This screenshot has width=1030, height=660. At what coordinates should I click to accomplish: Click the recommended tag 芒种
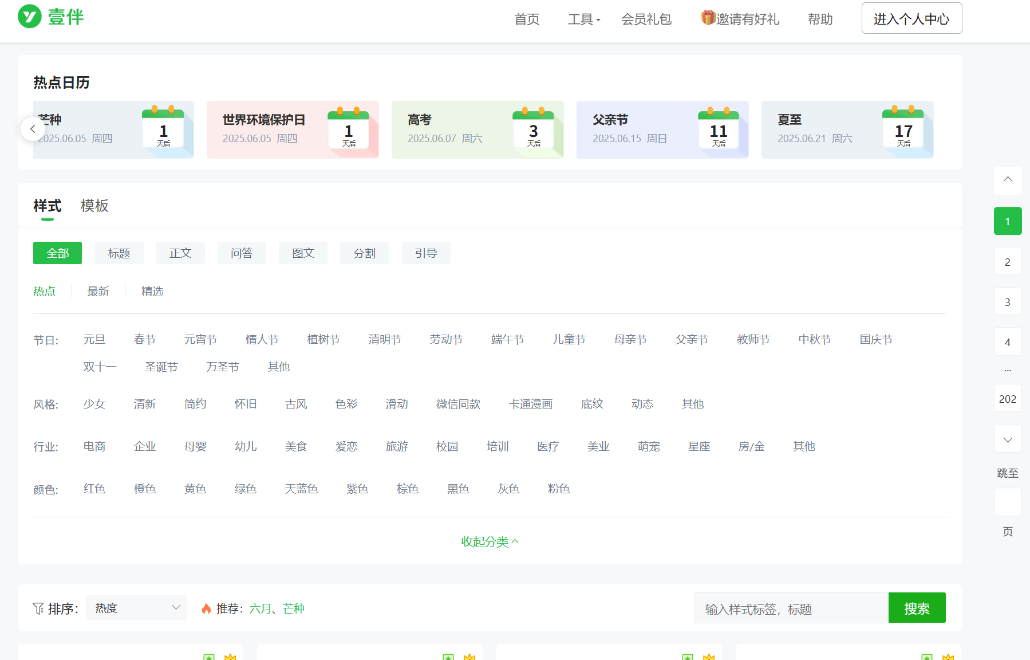coord(294,608)
